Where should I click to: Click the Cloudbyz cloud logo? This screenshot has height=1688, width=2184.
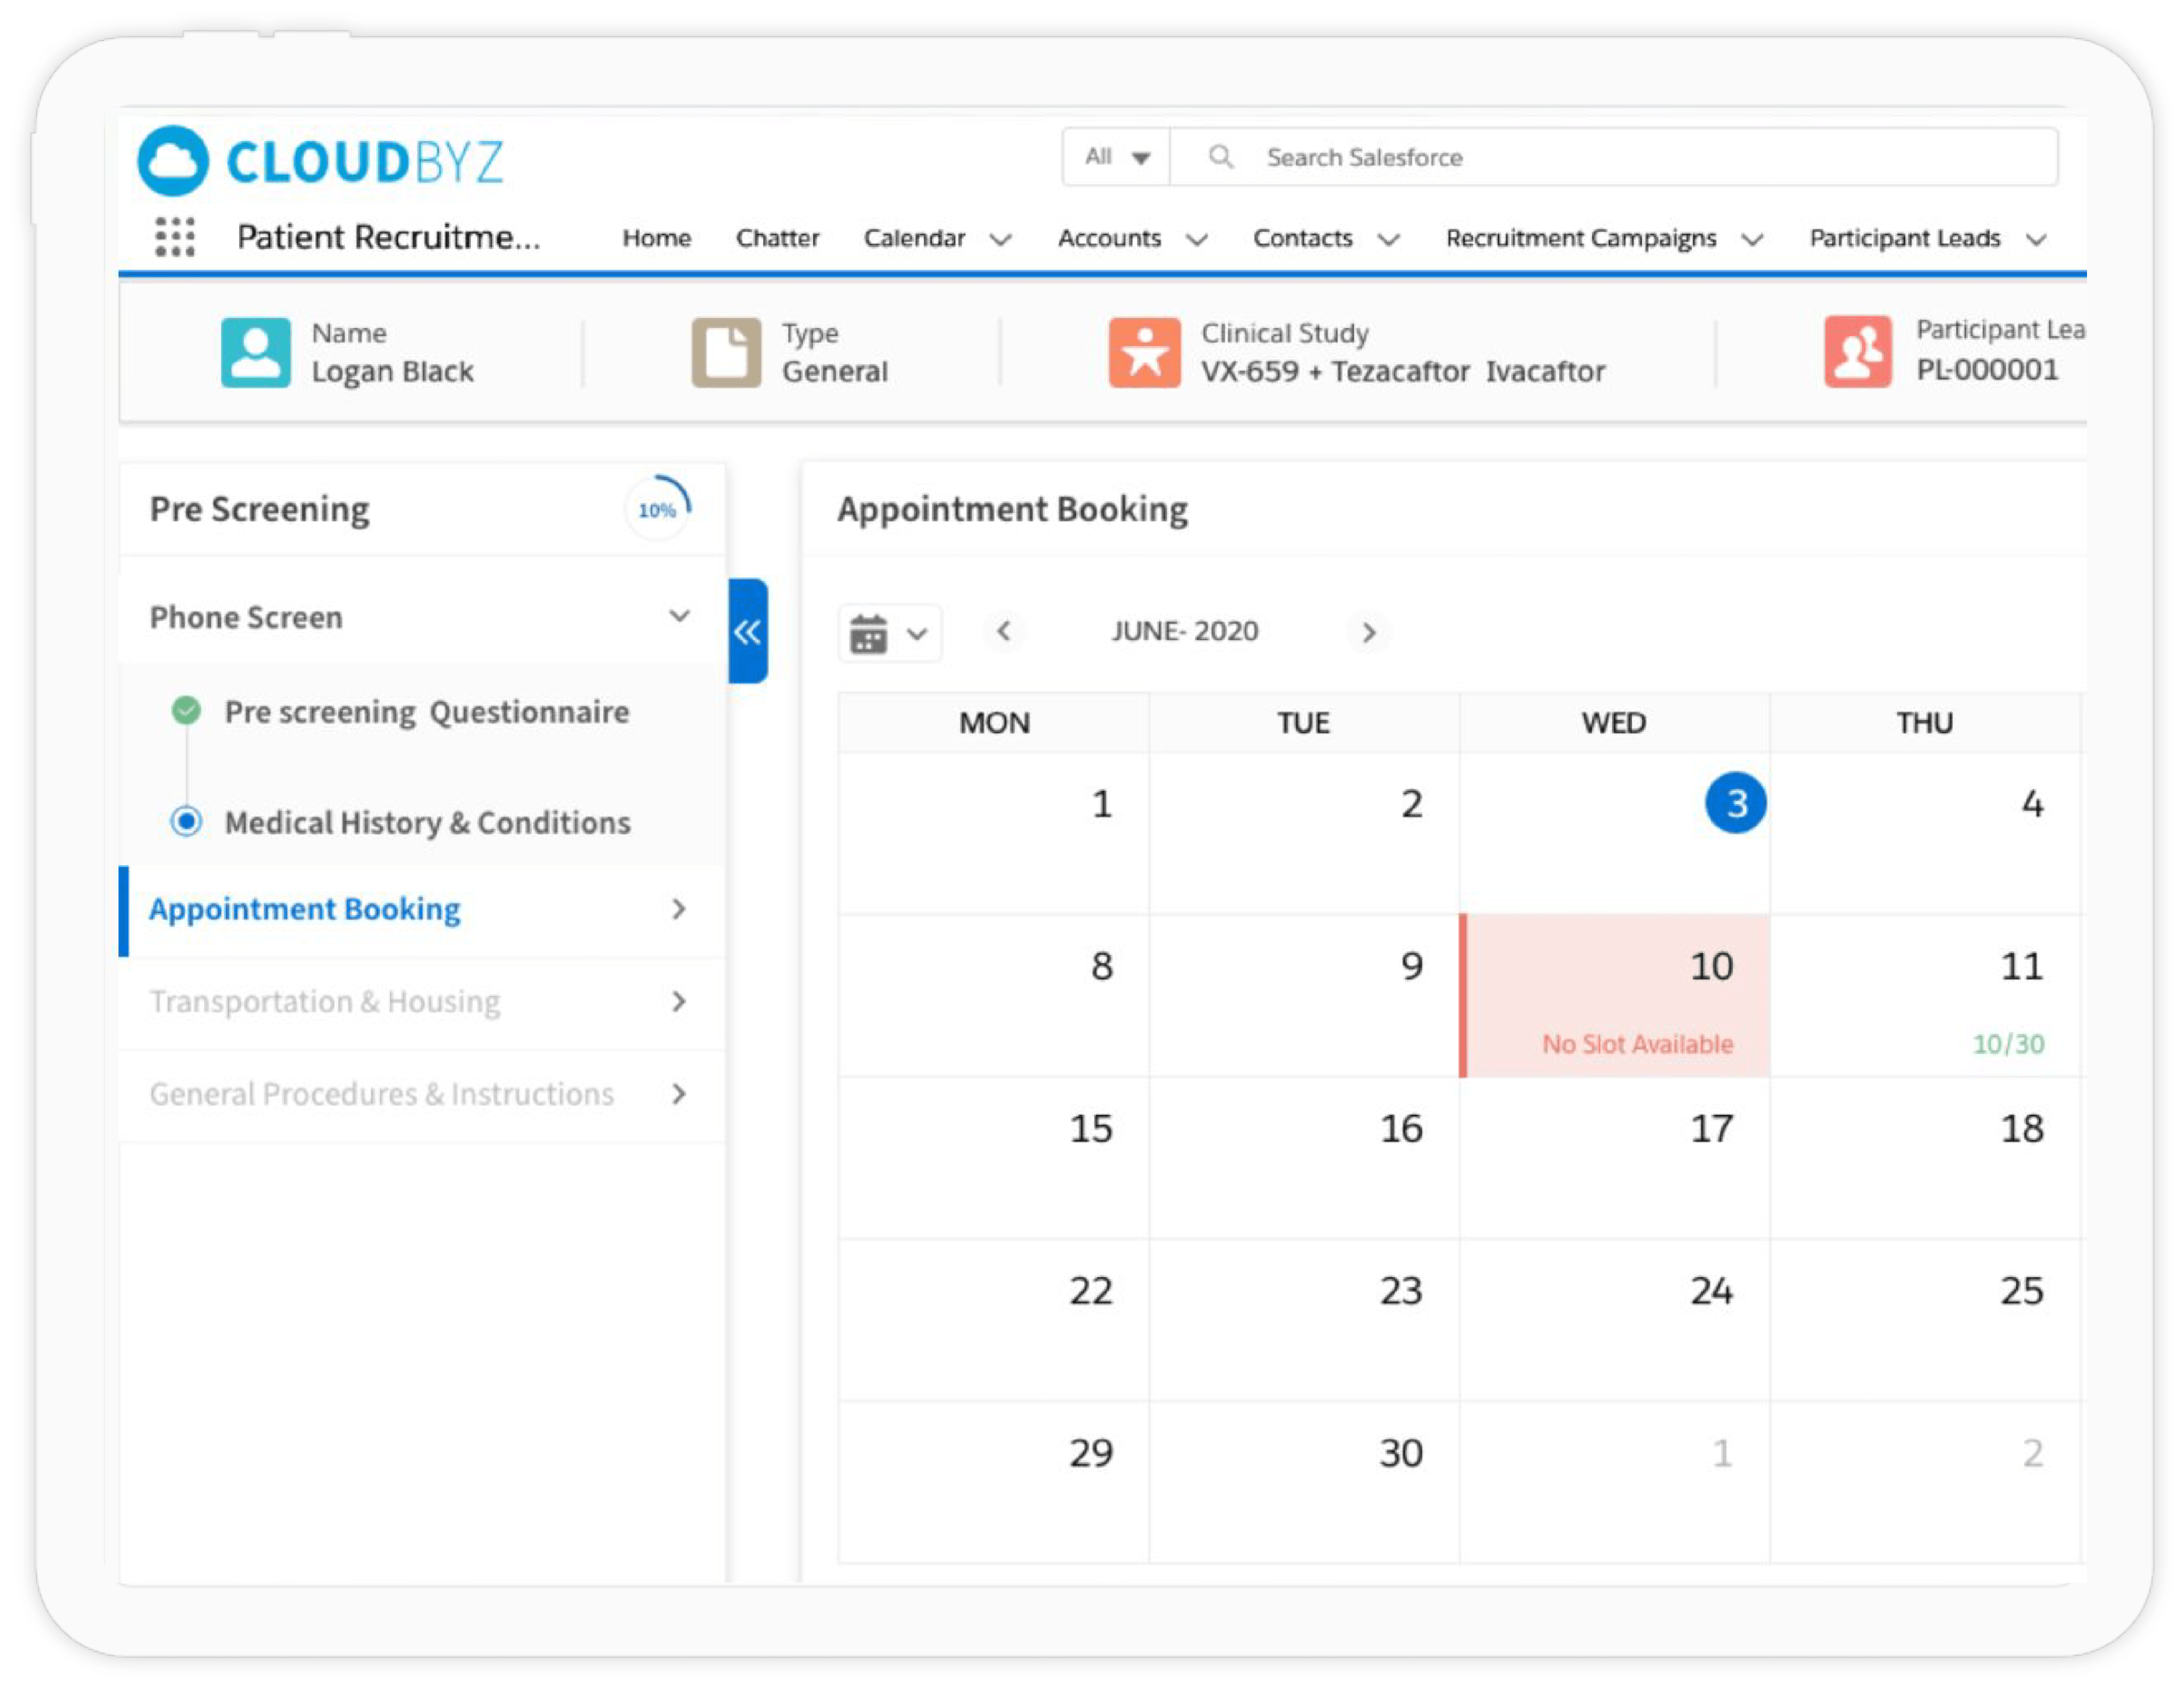coord(174,161)
